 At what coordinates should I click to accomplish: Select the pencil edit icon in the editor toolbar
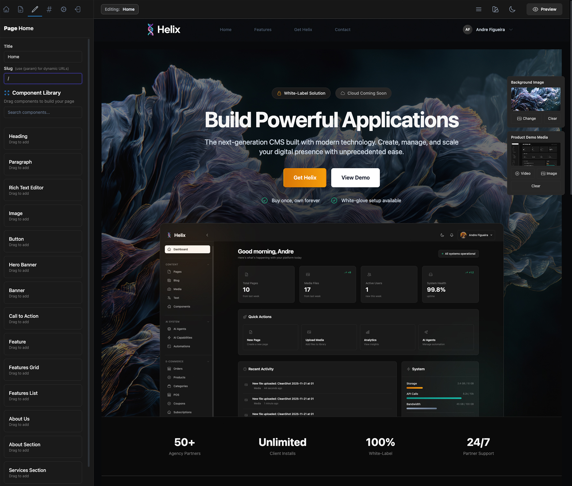click(35, 9)
